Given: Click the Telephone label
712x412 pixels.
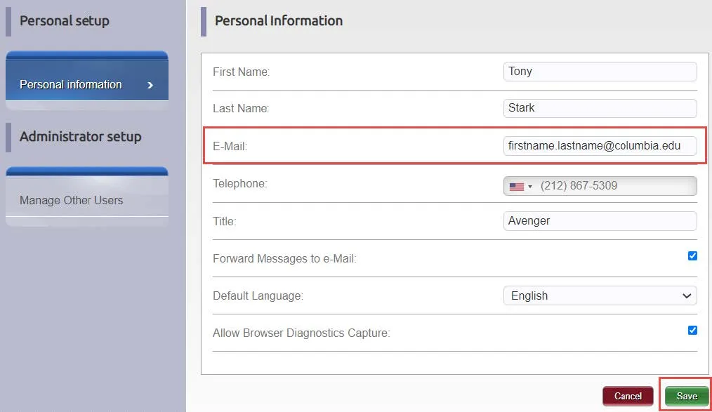Looking at the screenshot, I should tap(239, 184).
